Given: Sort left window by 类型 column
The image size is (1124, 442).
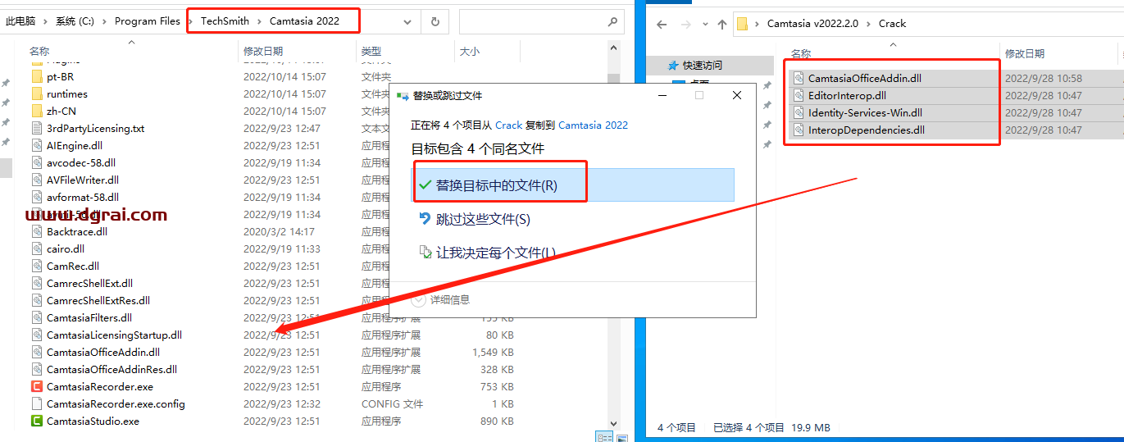Looking at the screenshot, I should tap(371, 51).
